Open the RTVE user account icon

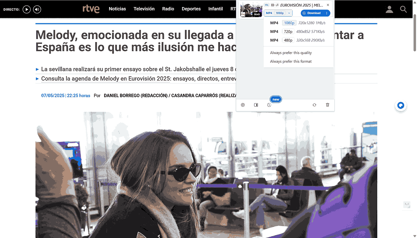[389, 9]
